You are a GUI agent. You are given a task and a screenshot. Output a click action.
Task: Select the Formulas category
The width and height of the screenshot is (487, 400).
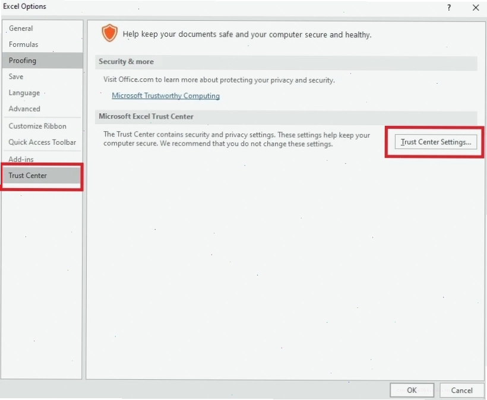pos(42,45)
